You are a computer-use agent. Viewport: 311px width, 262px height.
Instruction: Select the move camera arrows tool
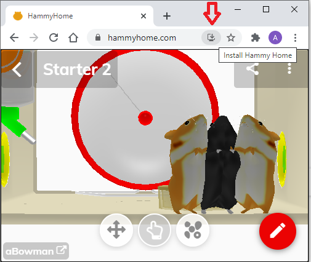[116, 229]
